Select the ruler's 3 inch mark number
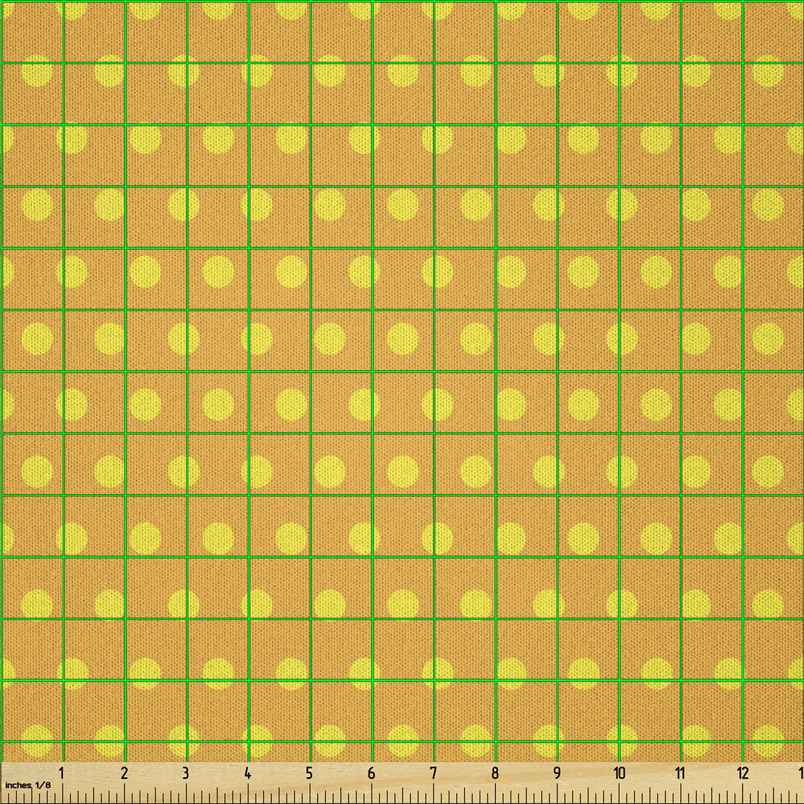Image resolution: width=804 pixels, height=804 pixels. click(x=185, y=773)
